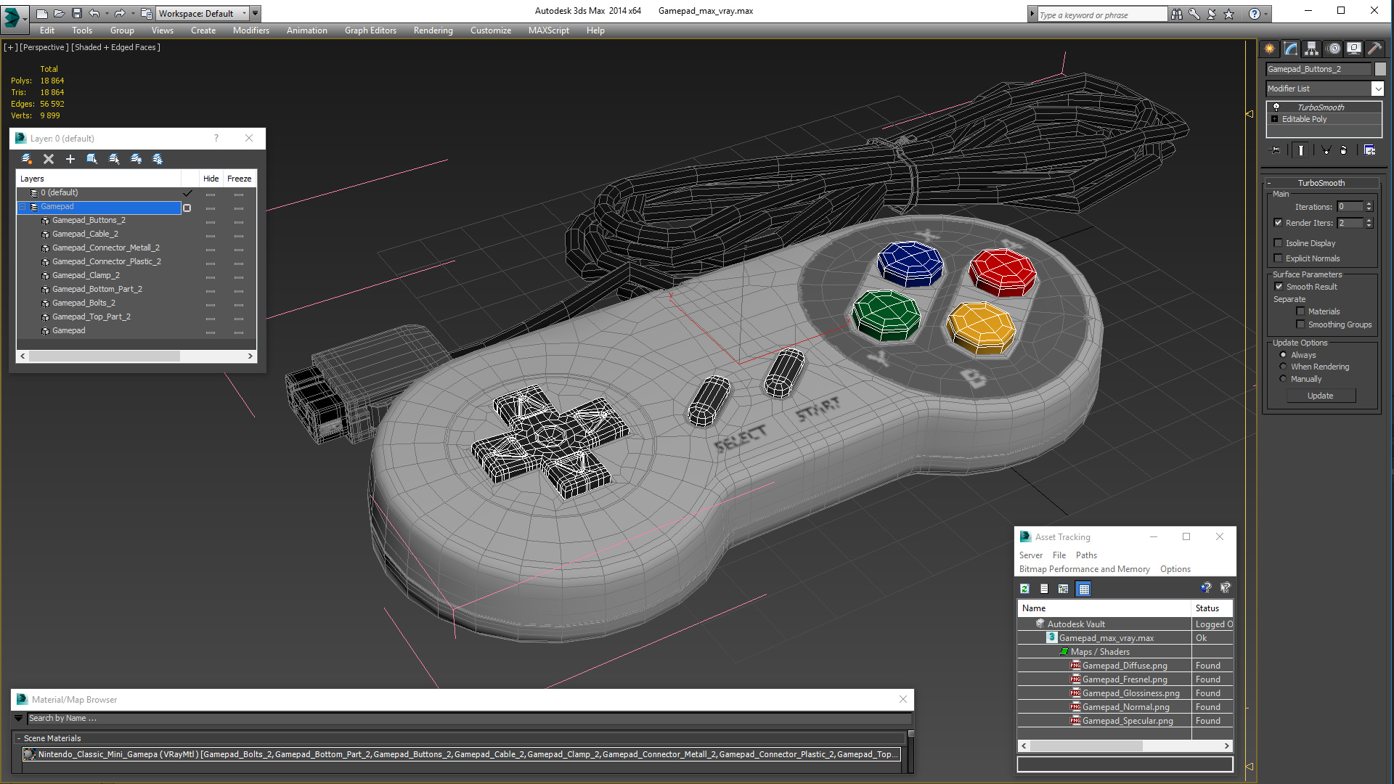Open the Rendering menu

[433, 30]
